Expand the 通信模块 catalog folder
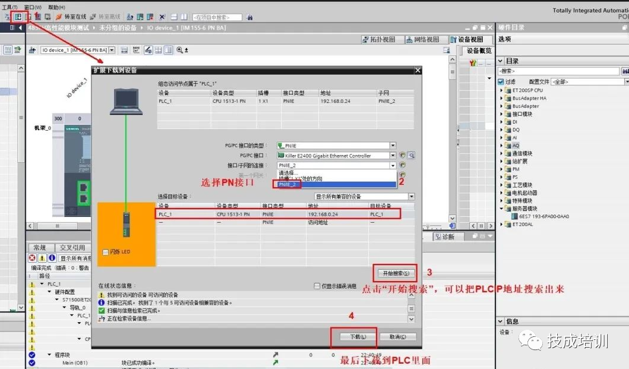This screenshot has width=629, height=369. tap(501, 153)
